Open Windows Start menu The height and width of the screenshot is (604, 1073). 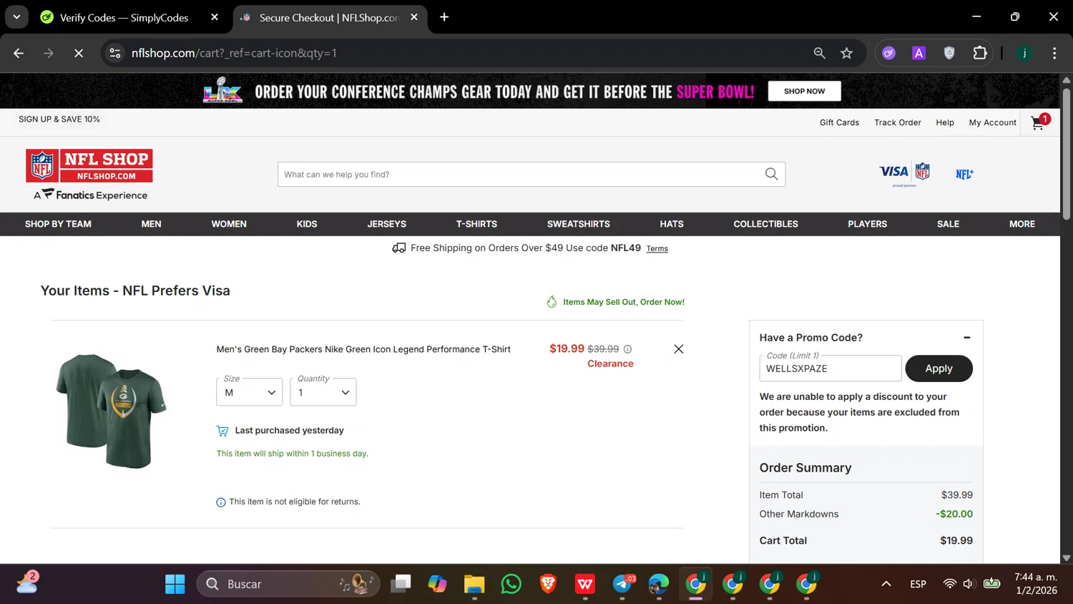coord(175,584)
